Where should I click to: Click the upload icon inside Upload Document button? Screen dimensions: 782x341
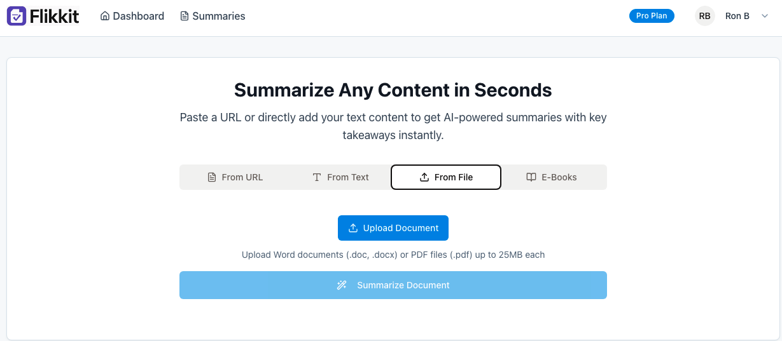click(353, 228)
